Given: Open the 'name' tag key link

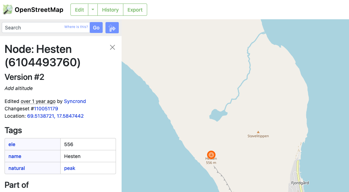Looking at the screenshot, I should [15, 156].
